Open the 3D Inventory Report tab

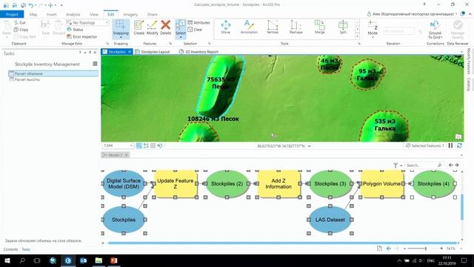tap(198, 52)
